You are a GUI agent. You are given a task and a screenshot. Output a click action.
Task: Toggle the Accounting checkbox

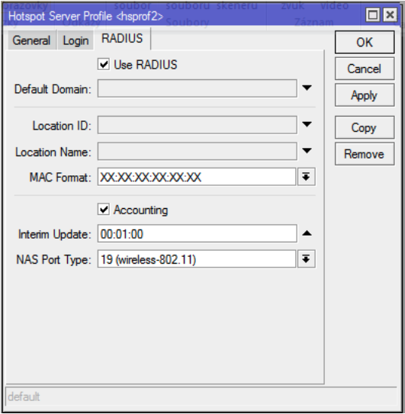click(104, 210)
